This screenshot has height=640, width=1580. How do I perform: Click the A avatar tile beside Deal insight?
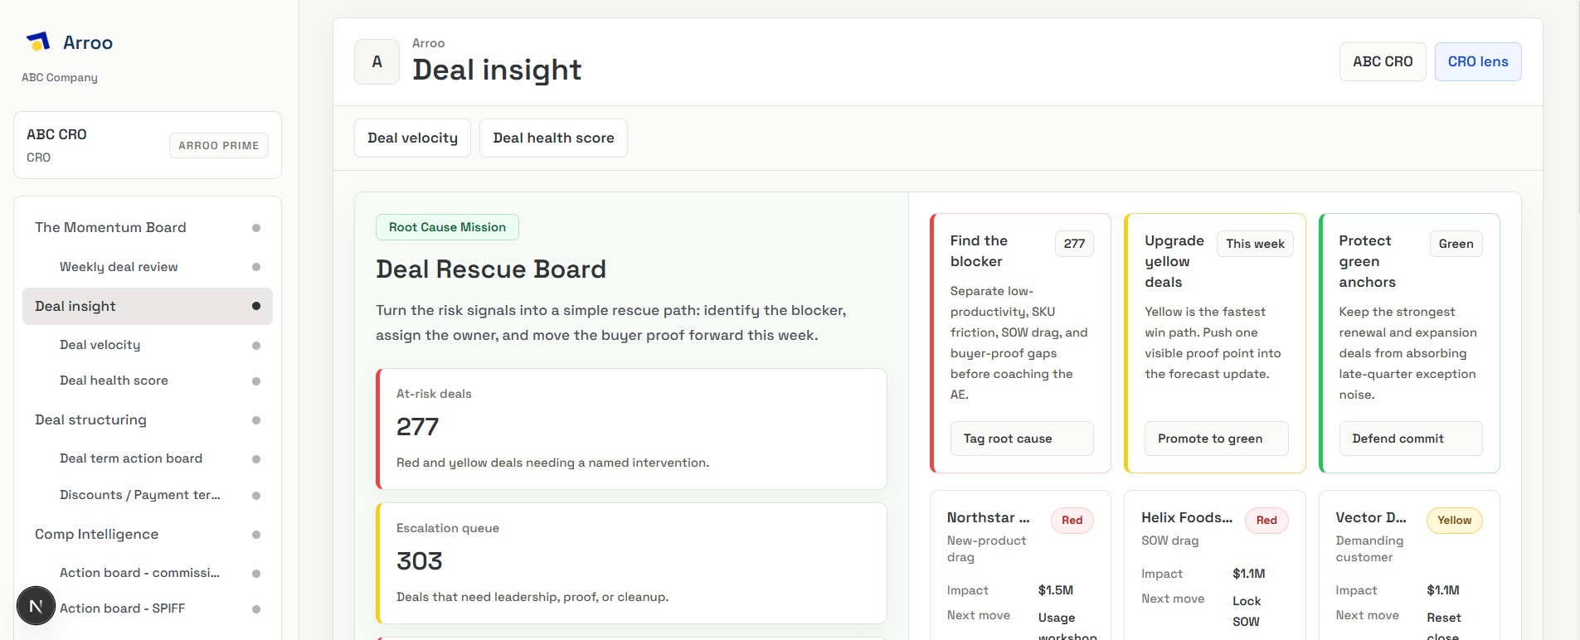pos(377,62)
